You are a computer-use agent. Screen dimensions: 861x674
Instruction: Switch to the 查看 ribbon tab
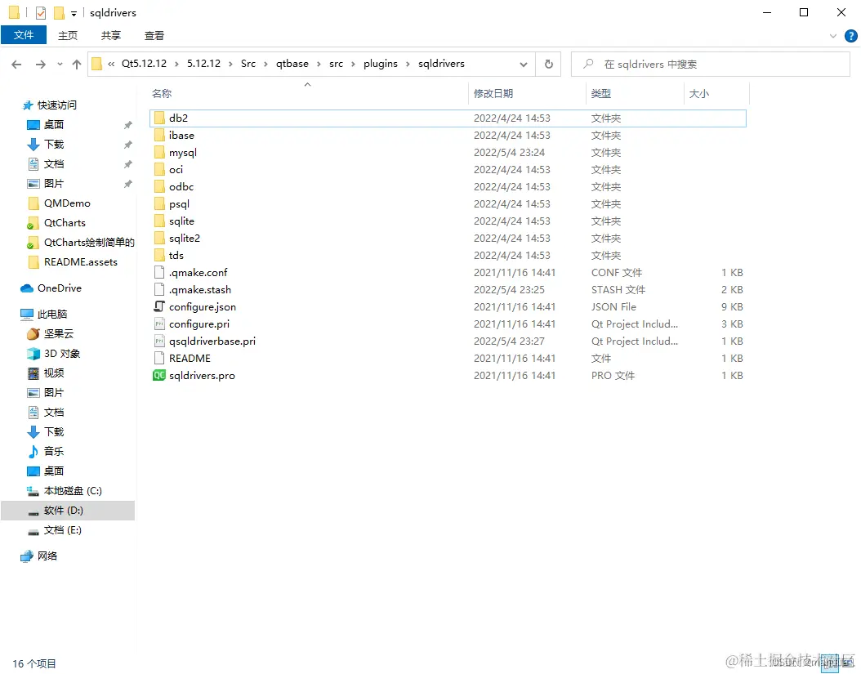pyautogui.click(x=154, y=36)
